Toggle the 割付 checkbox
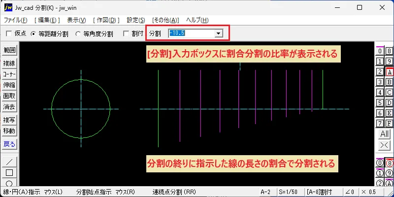The width and height of the screenshot is (394, 197). point(127,33)
